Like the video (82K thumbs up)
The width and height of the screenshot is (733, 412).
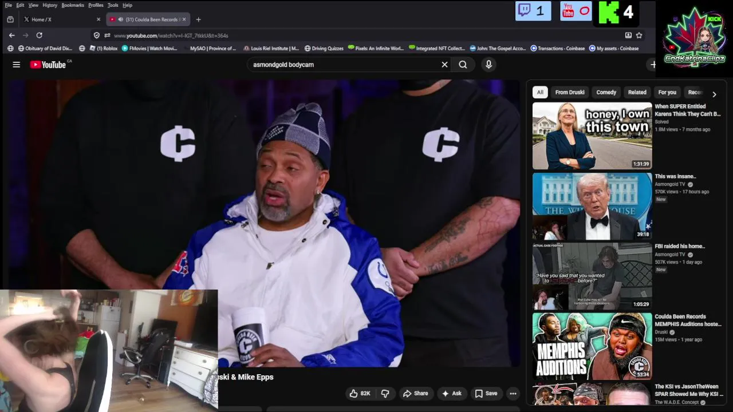(360, 393)
